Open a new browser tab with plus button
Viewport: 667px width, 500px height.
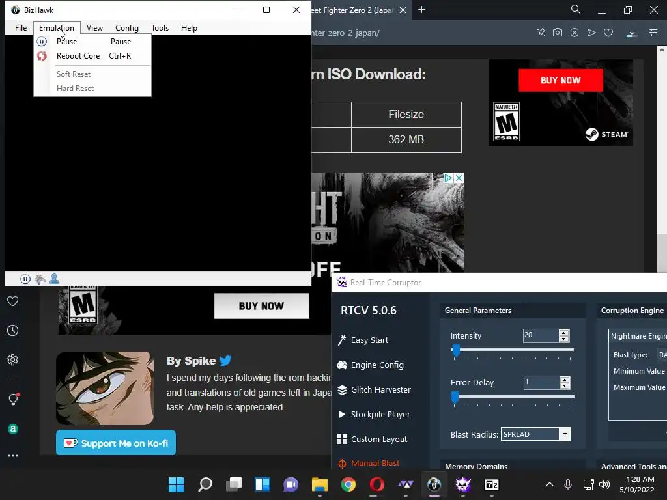[x=421, y=9]
